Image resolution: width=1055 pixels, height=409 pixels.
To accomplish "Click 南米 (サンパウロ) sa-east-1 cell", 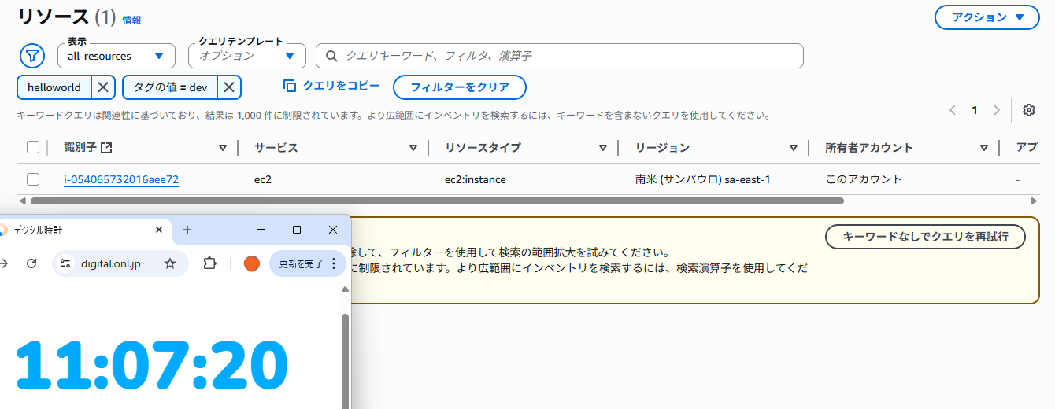I will 702,179.
